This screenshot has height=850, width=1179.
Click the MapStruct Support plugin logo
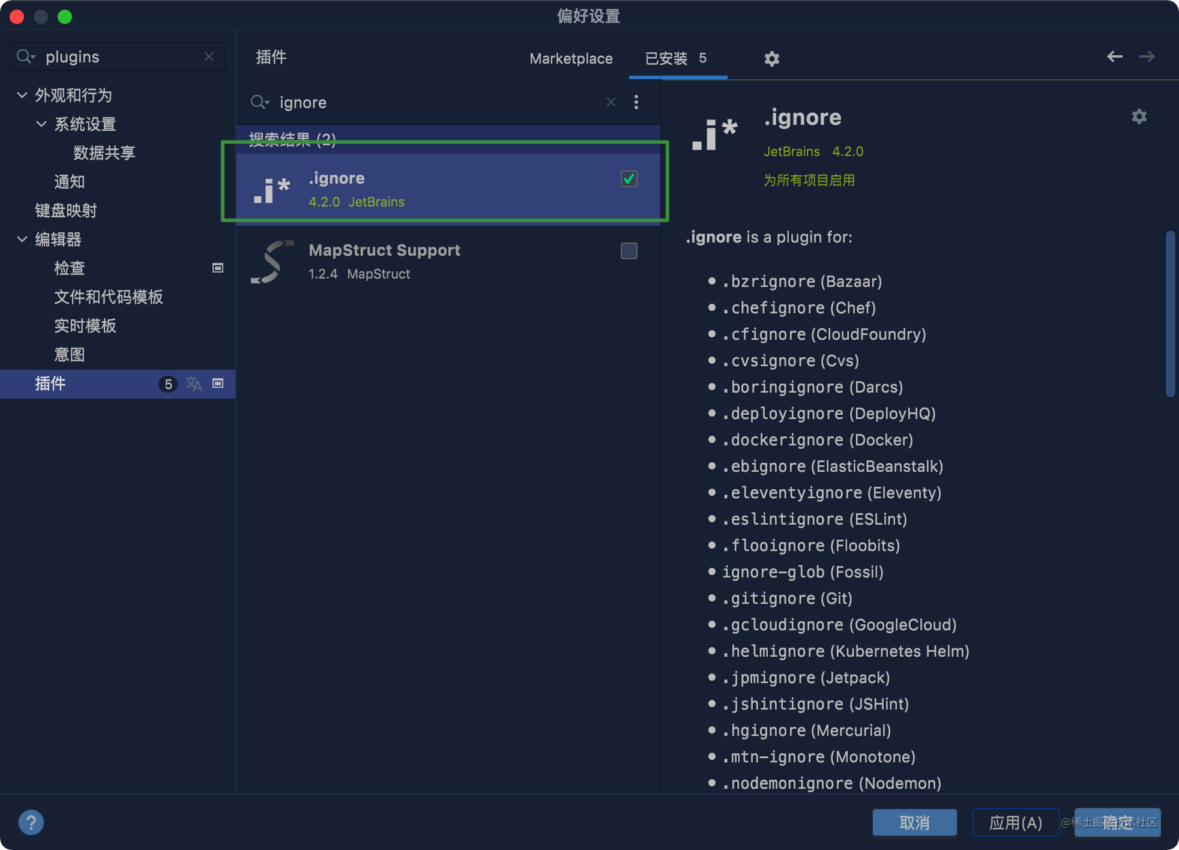271,261
